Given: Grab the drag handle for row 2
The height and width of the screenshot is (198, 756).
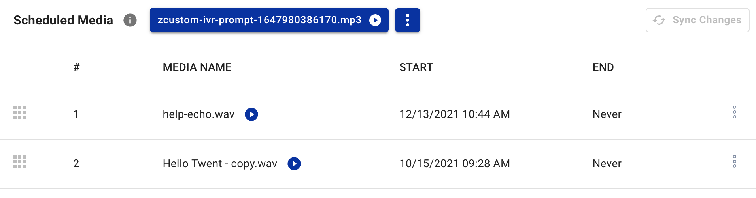Looking at the screenshot, I should pos(20,162).
